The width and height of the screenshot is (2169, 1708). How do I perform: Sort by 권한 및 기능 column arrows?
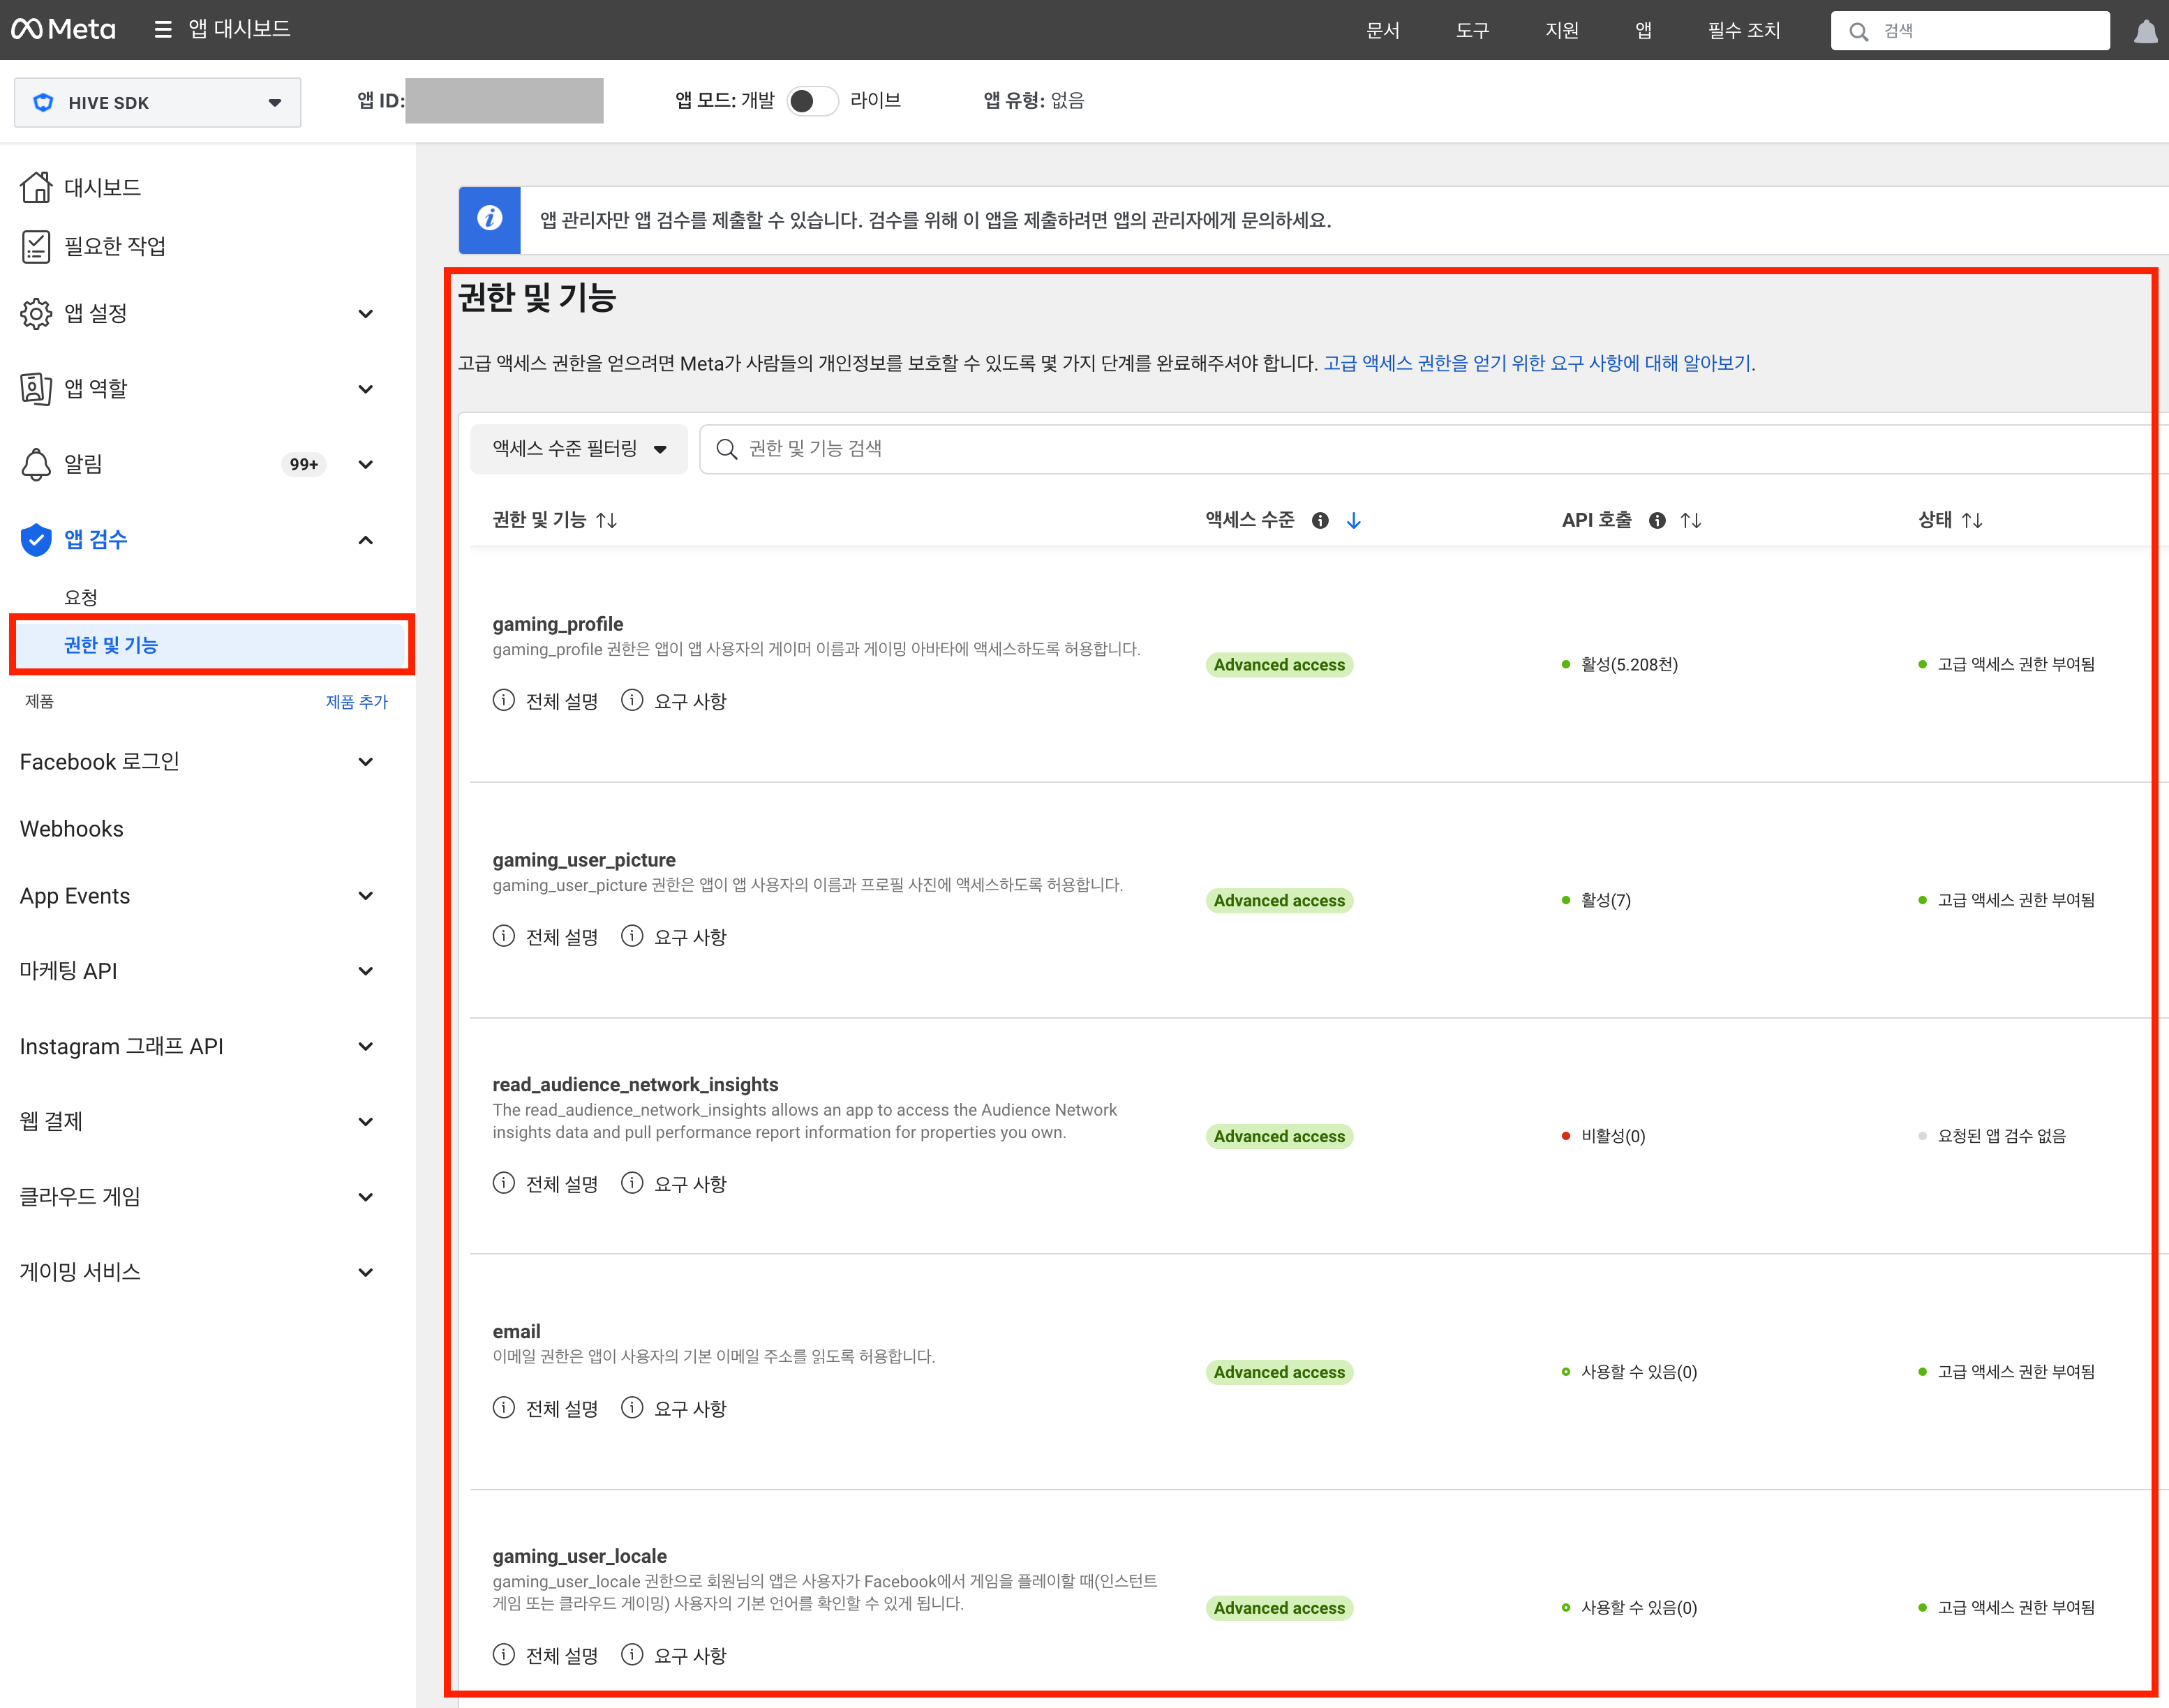pyautogui.click(x=606, y=520)
